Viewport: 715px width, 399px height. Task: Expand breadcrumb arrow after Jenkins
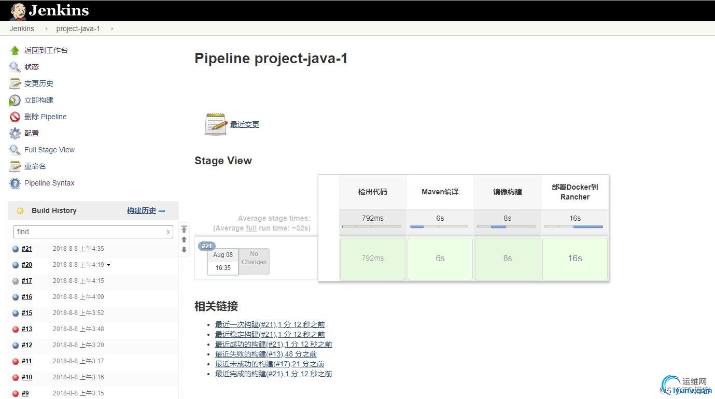point(46,28)
